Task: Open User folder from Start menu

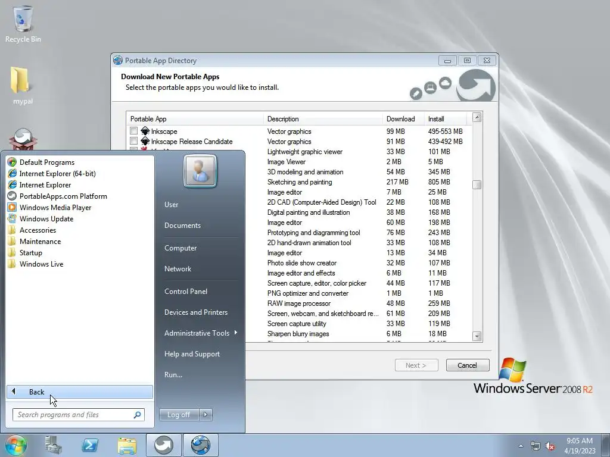Action: tap(171, 205)
